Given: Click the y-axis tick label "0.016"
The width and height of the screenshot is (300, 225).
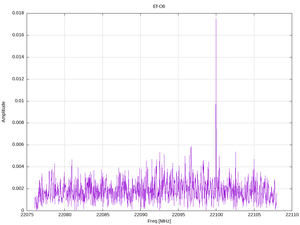Looking at the screenshot, I should (x=18, y=35).
